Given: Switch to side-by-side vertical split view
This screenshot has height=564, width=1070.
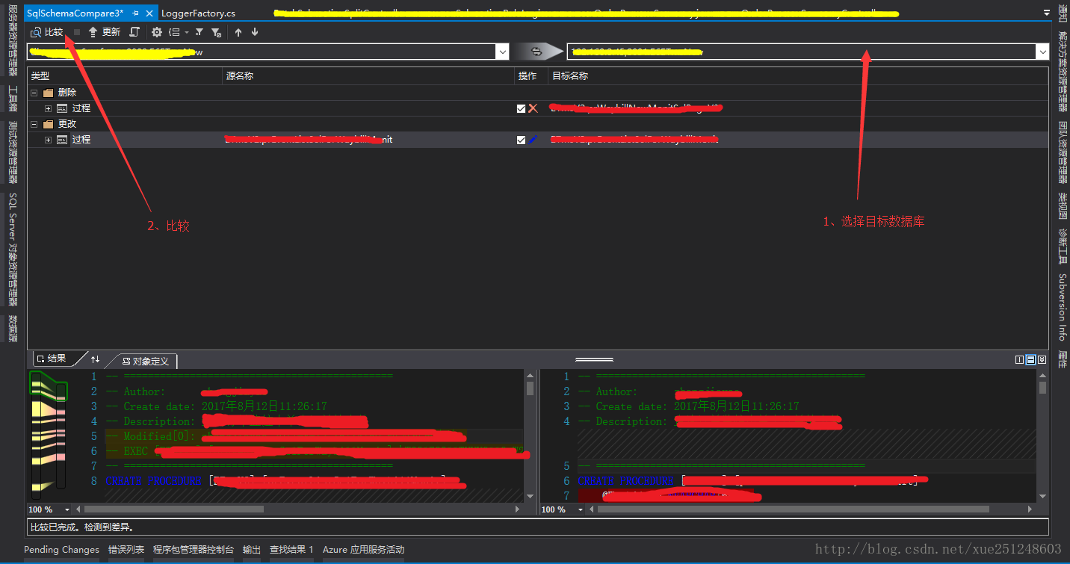Looking at the screenshot, I should (x=1019, y=360).
